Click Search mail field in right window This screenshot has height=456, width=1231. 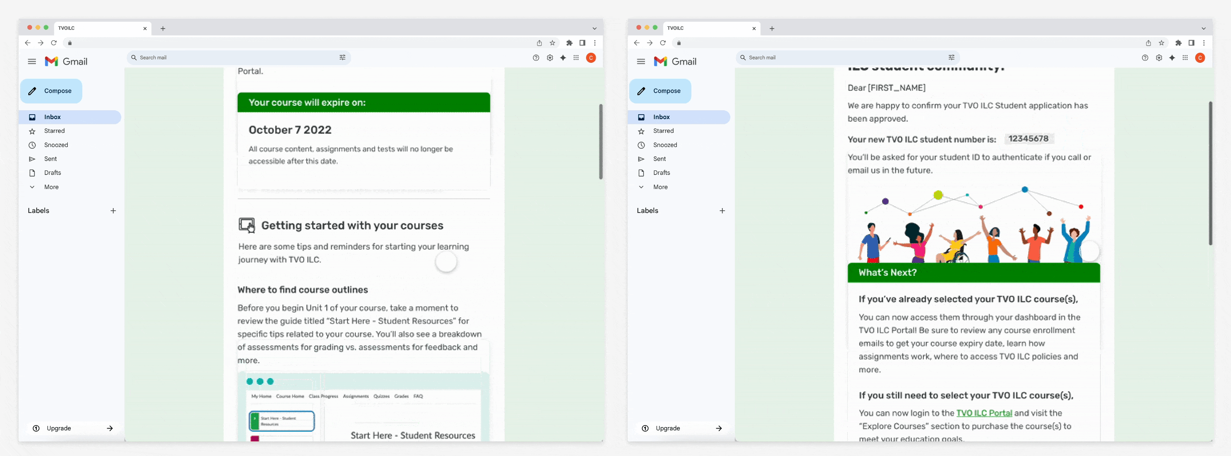coord(847,58)
